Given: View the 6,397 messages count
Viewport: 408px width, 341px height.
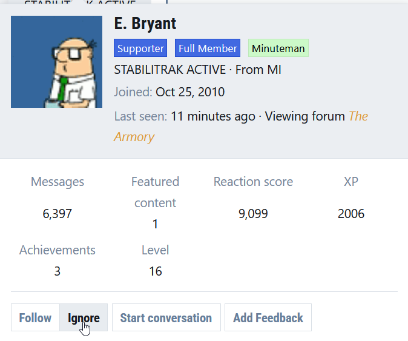Looking at the screenshot, I should pyautogui.click(x=58, y=214).
